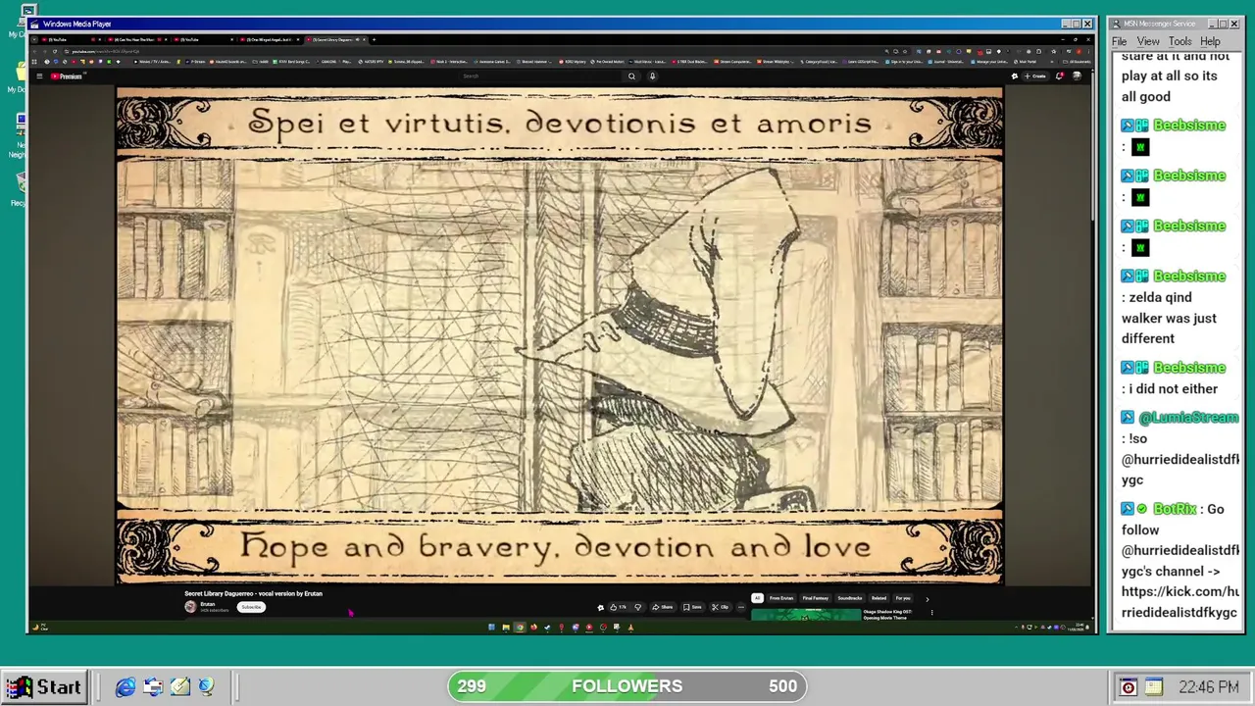Viewport: 1255px width, 706px height.
Task: Subscribe to the Erutan channel
Action: tap(252, 607)
